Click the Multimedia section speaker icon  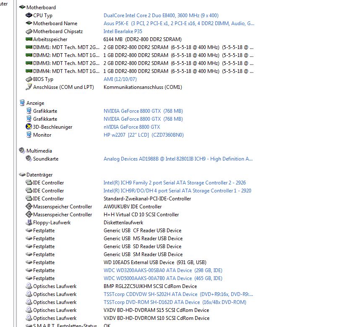tap(22, 151)
